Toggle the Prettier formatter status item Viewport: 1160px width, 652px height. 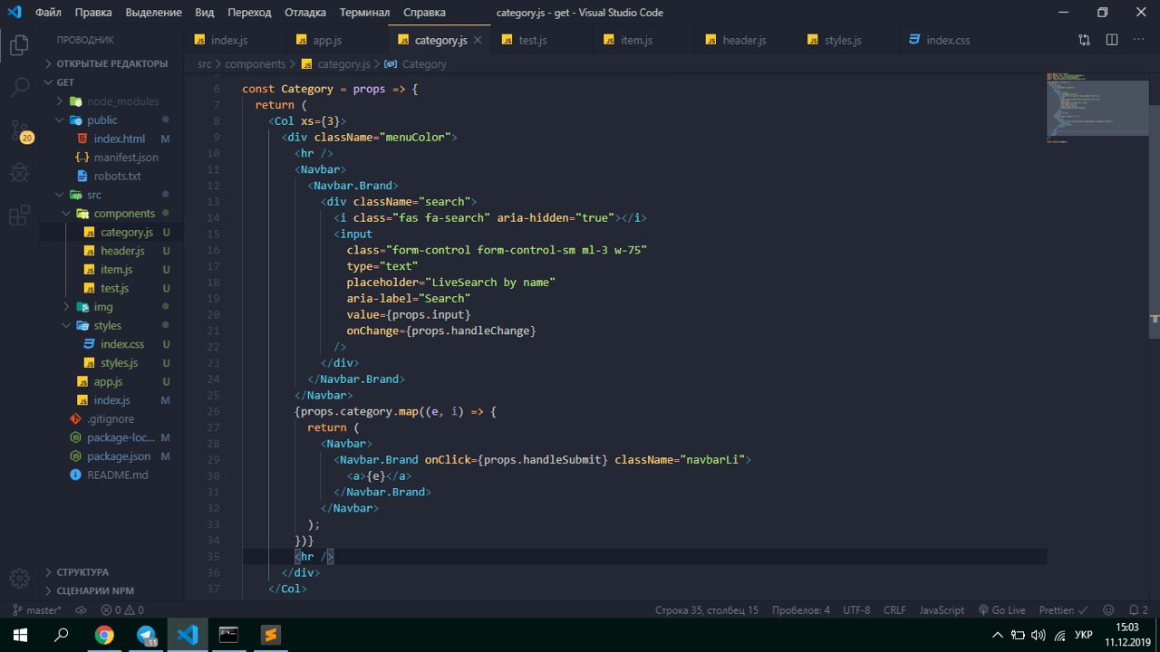point(1057,610)
